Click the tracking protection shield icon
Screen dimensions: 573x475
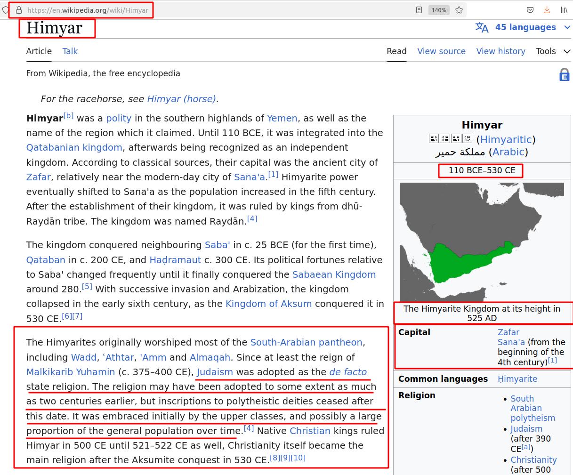point(6,10)
